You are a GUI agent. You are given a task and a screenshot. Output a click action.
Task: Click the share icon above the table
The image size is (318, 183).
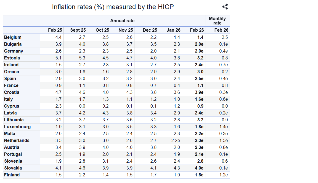click(x=225, y=7)
